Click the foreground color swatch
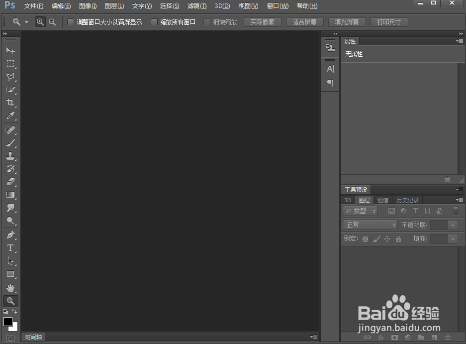This screenshot has width=466, height=344. [7, 322]
